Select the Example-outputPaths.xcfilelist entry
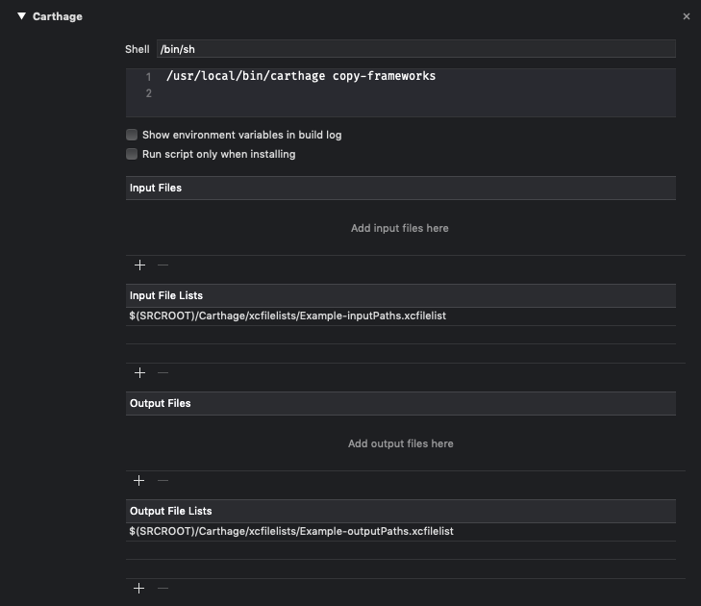 (x=290, y=531)
